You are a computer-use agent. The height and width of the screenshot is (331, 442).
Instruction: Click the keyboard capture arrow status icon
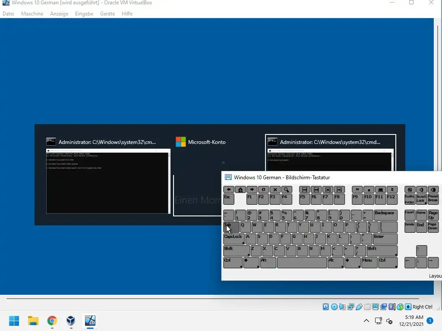(408, 307)
